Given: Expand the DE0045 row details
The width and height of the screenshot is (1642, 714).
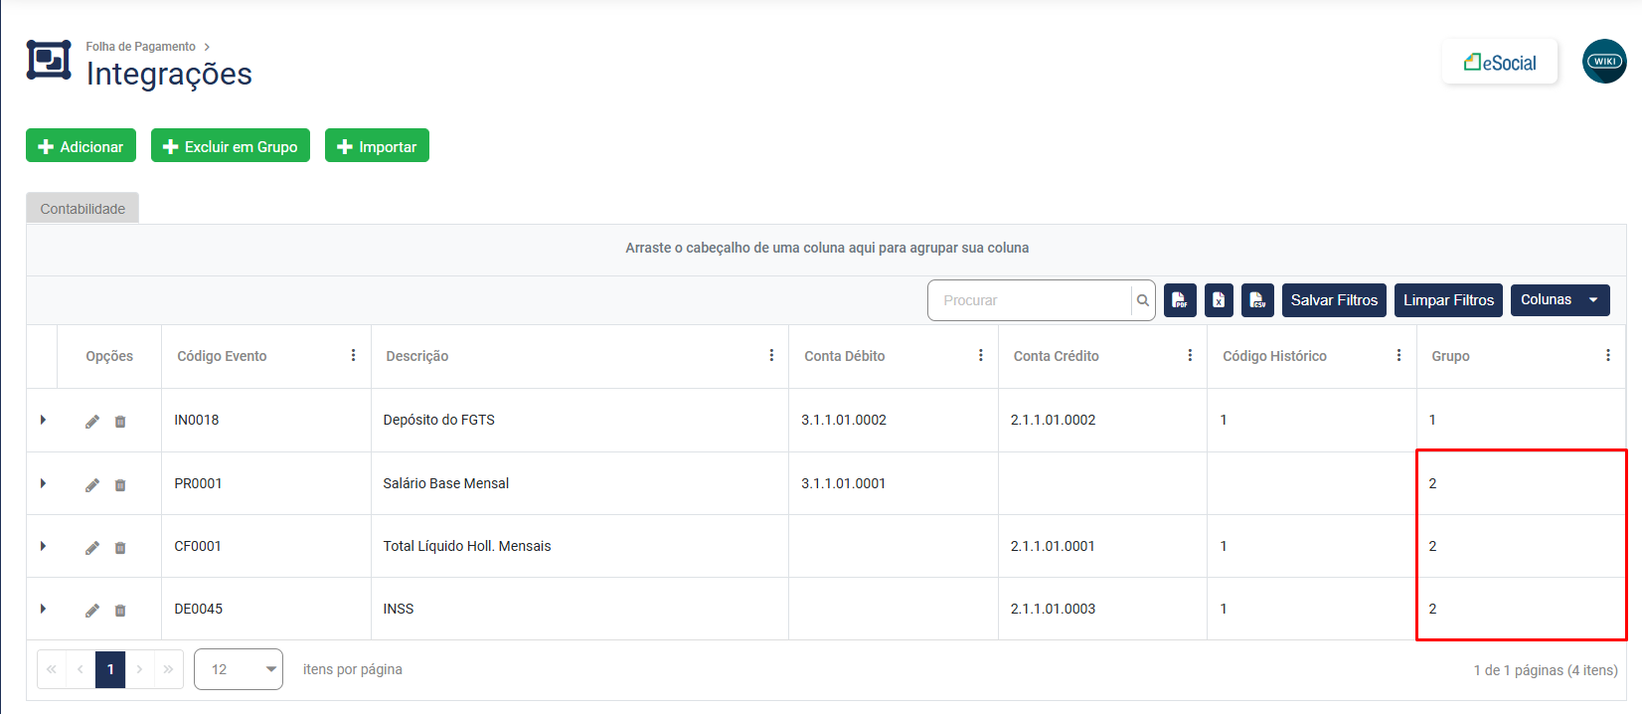Looking at the screenshot, I should click(x=43, y=609).
